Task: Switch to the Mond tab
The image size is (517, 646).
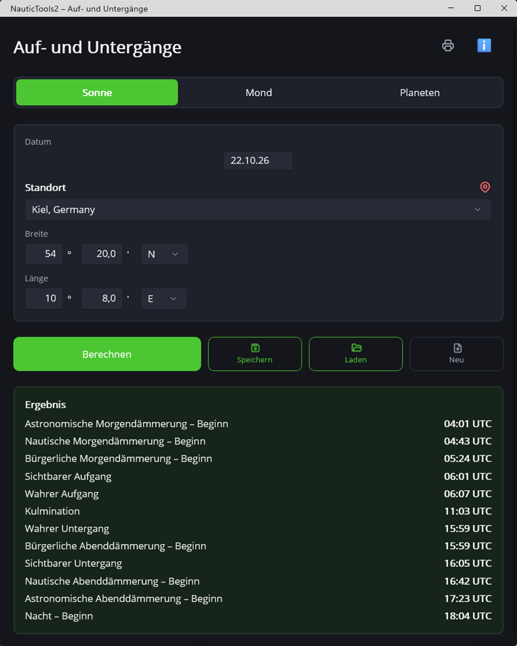Action: coord(258,92)
